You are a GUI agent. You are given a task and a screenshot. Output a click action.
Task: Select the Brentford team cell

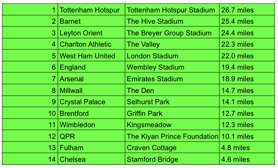click(x=91, y=113)
